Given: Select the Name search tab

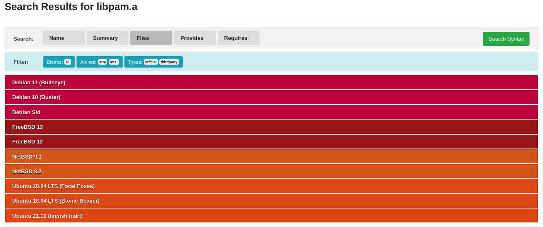Looking at the screenshot, I should [x=64, y=38].
